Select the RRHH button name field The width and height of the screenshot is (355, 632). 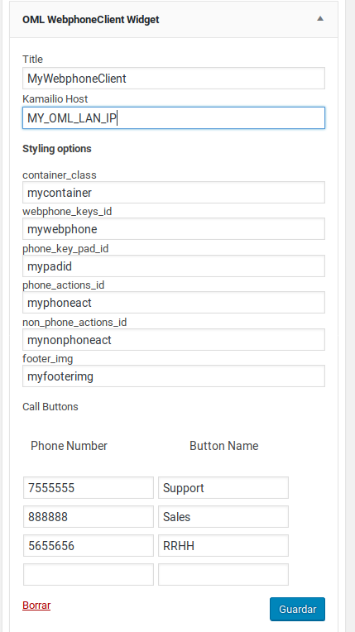[x=223, y=546]
